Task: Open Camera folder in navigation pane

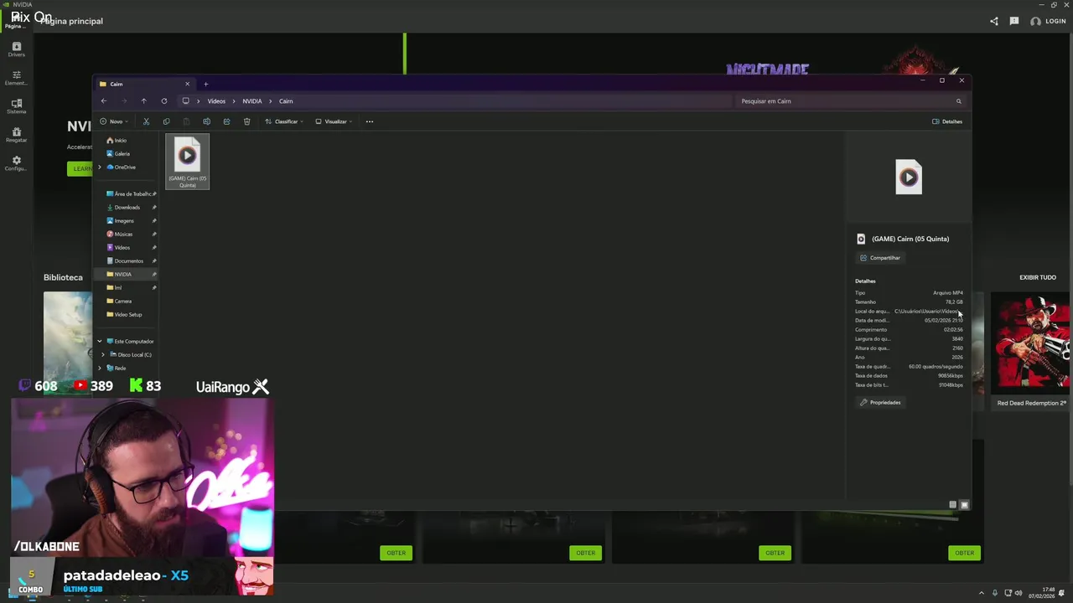Action: tap(119, 301)
